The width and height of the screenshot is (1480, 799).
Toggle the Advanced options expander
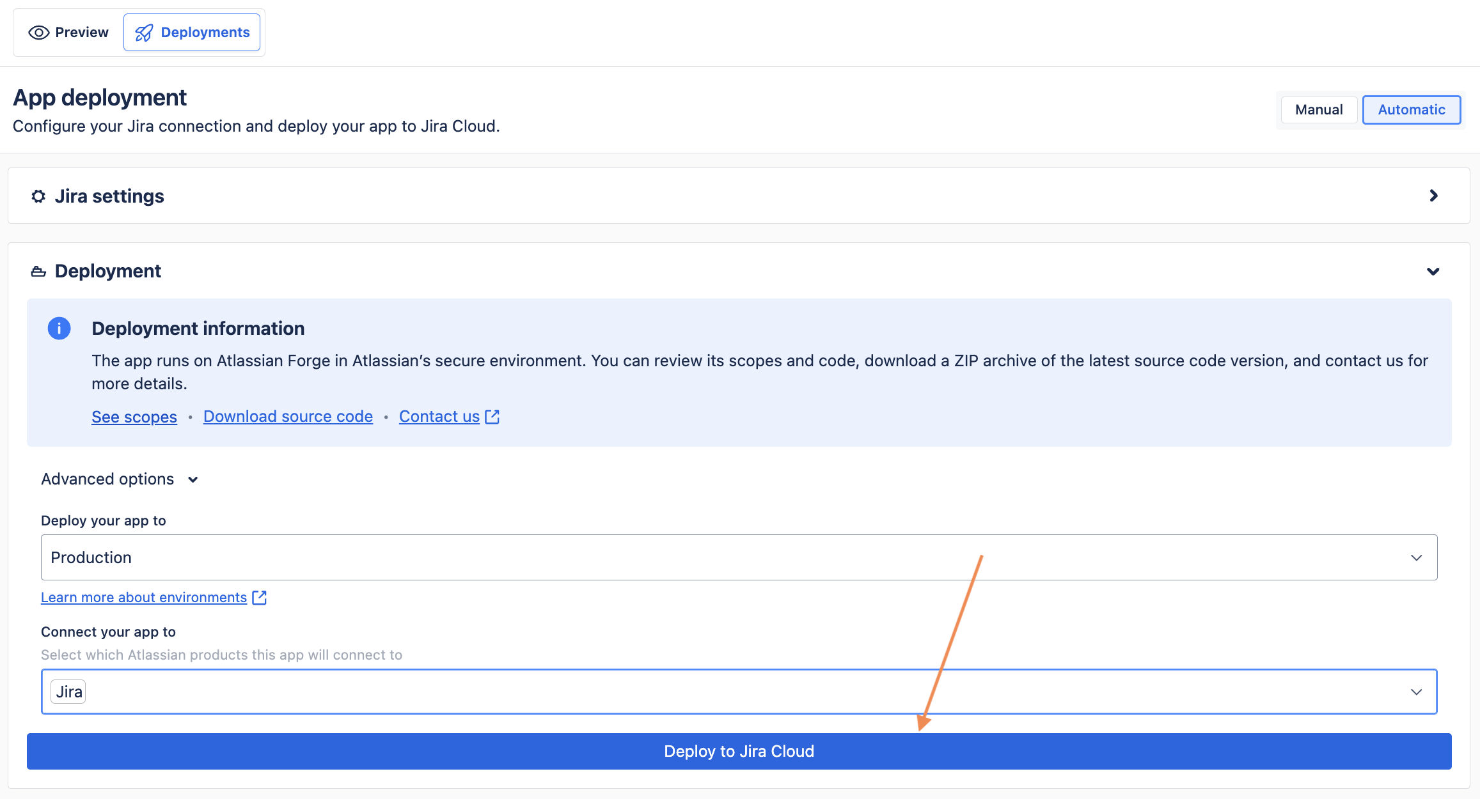tap(120, 479)
